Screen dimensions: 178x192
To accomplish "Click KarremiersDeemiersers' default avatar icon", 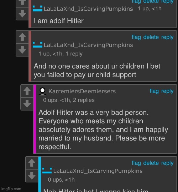I will click(42, 92).
